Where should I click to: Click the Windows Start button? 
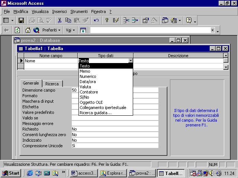[11, 173]
